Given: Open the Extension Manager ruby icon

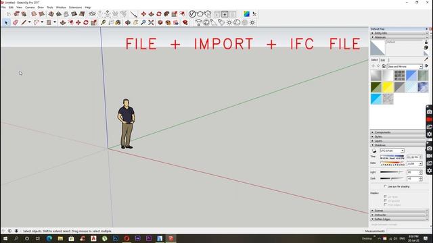Looking at the screenshot, I should pyautogui.click(x=185, y=22).
